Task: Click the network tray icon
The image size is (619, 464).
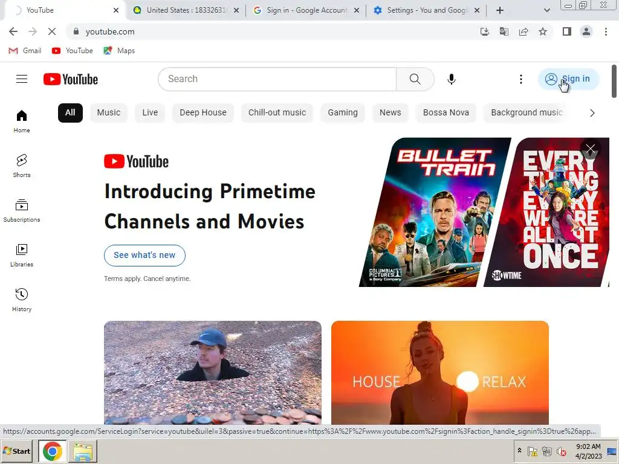Action: [x=546, y=451]
